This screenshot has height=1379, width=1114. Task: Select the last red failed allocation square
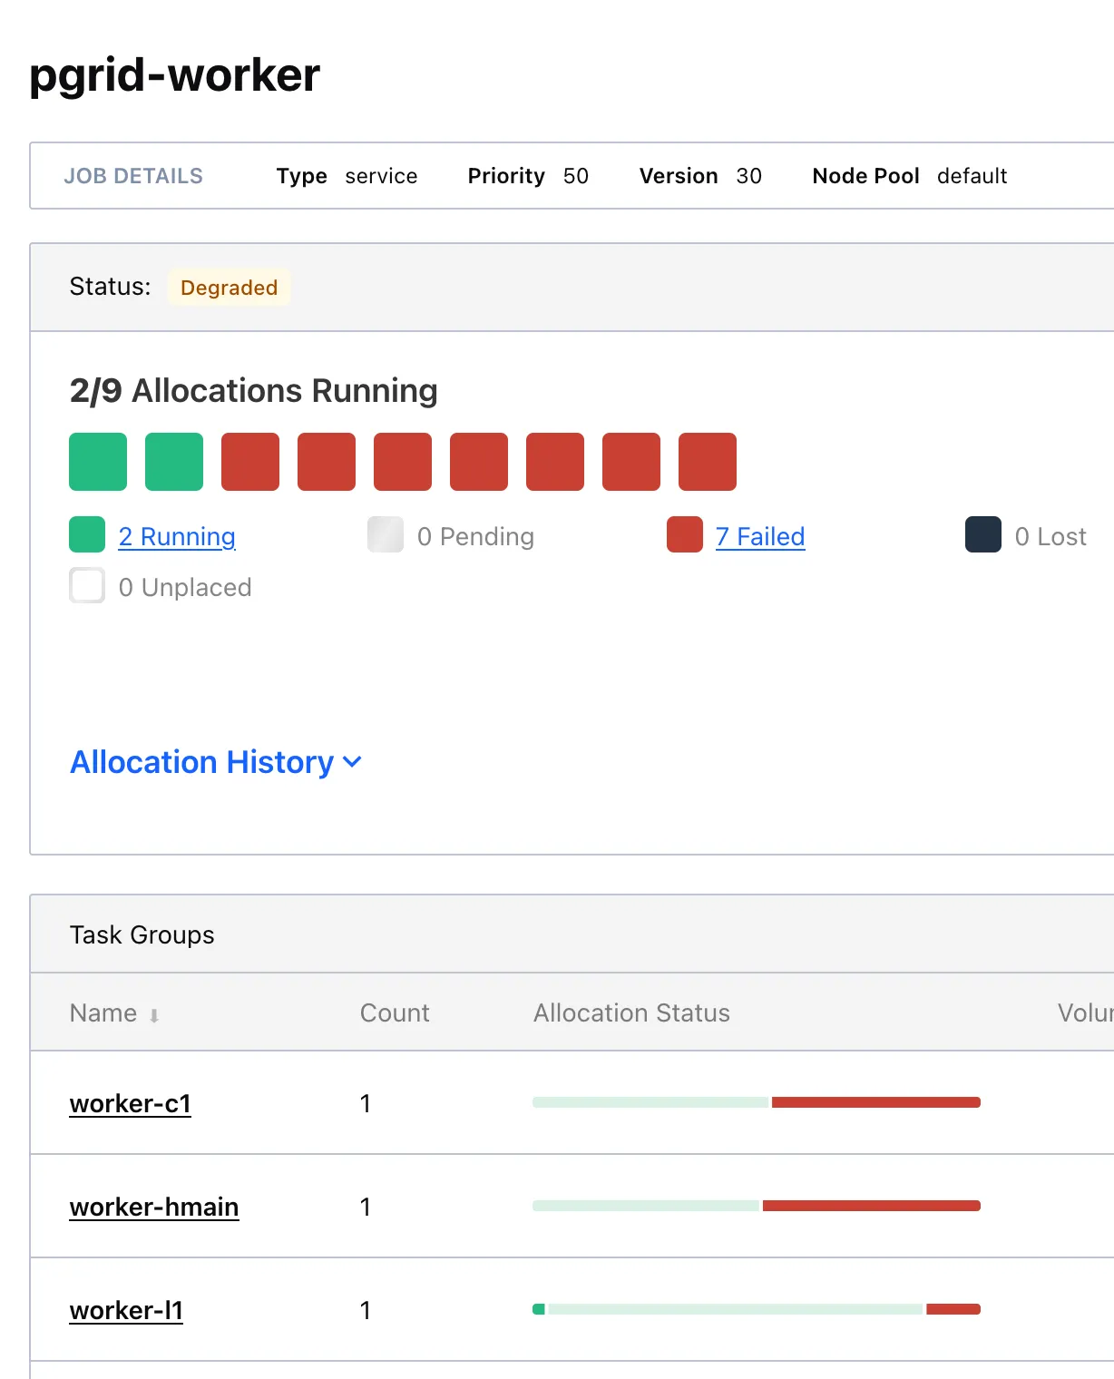point(708,462)
